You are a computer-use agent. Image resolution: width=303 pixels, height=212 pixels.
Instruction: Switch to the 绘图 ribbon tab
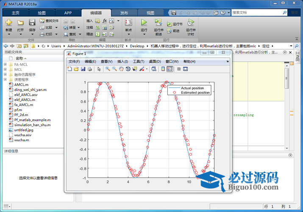click(42, 13)
